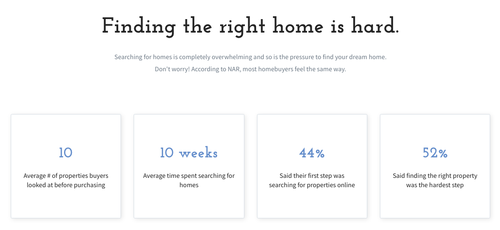The width and height of the screenshot is (500, 230).
Task: Click 'was the hardest step' line
Action: click(435, 185)
